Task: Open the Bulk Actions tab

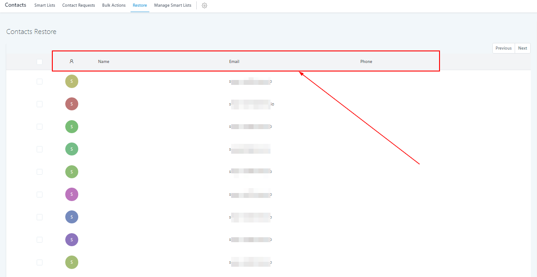Action: point(114,5)
